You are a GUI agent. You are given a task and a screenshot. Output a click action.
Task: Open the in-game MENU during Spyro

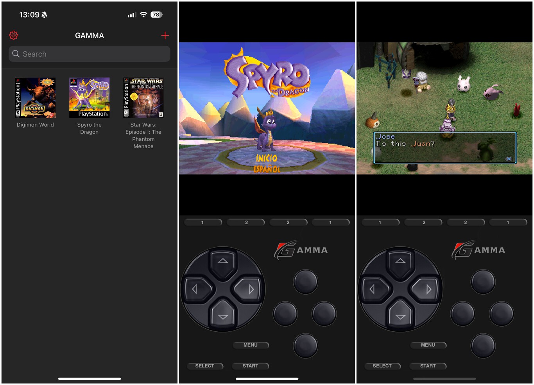[x=251, y=345]
